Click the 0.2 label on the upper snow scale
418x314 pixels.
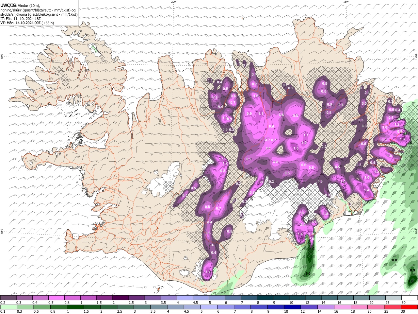pyautogui.click(x=3, y=303)
